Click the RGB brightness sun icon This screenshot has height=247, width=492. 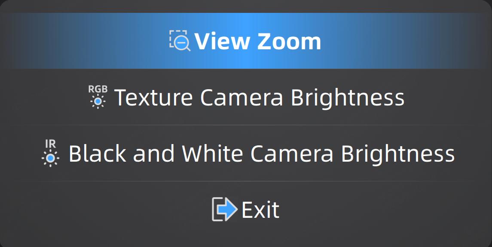click(x=98, y=101)
